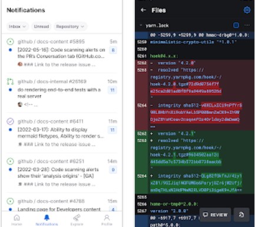Open the Explore tab
The height and width of the screenshot is (227, 255).
point(77,220)
